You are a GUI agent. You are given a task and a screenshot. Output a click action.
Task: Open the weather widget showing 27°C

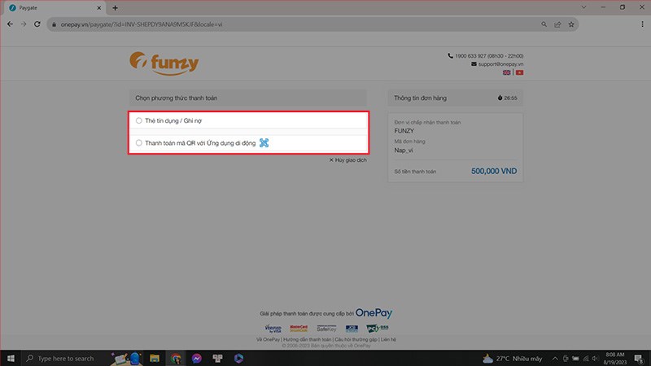[x=513, y=358]
